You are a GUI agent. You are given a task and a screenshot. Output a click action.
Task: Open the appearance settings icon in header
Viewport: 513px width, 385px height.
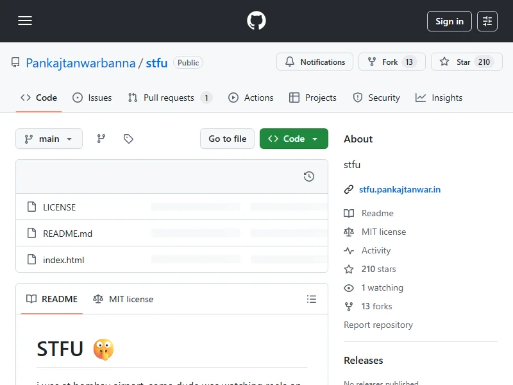[487, 21]
